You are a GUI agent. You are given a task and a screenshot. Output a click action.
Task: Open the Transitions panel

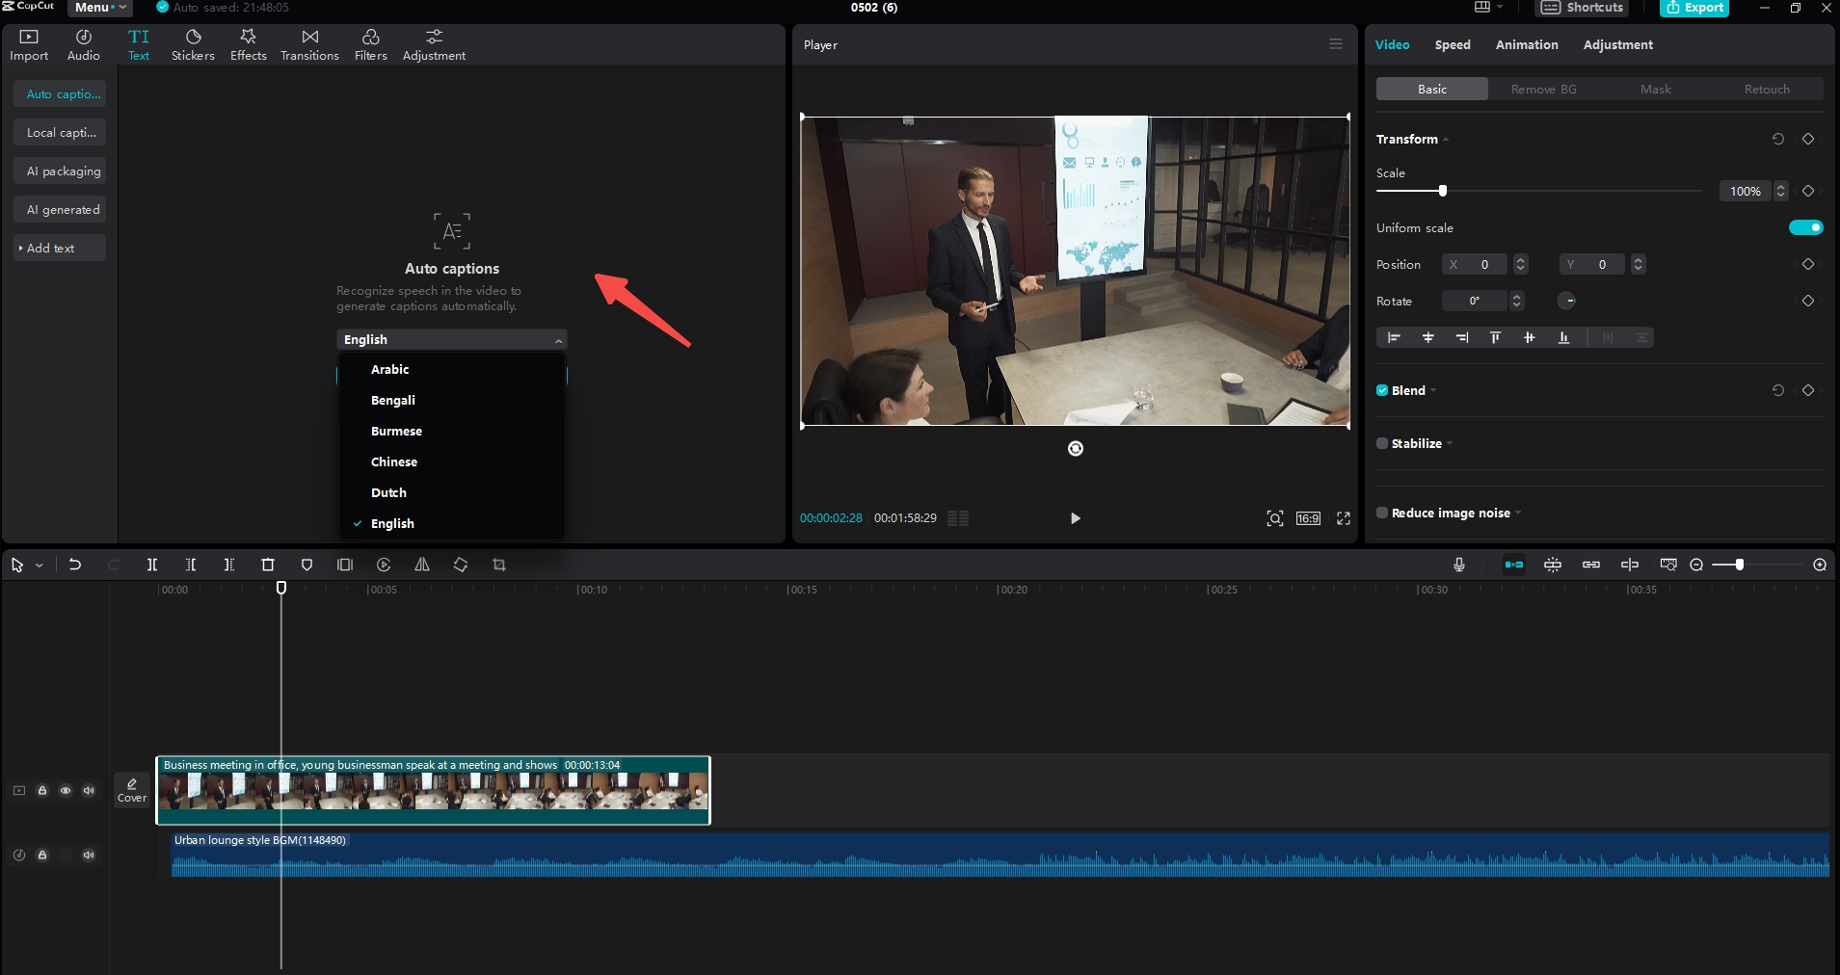click(x=307, y=43)
